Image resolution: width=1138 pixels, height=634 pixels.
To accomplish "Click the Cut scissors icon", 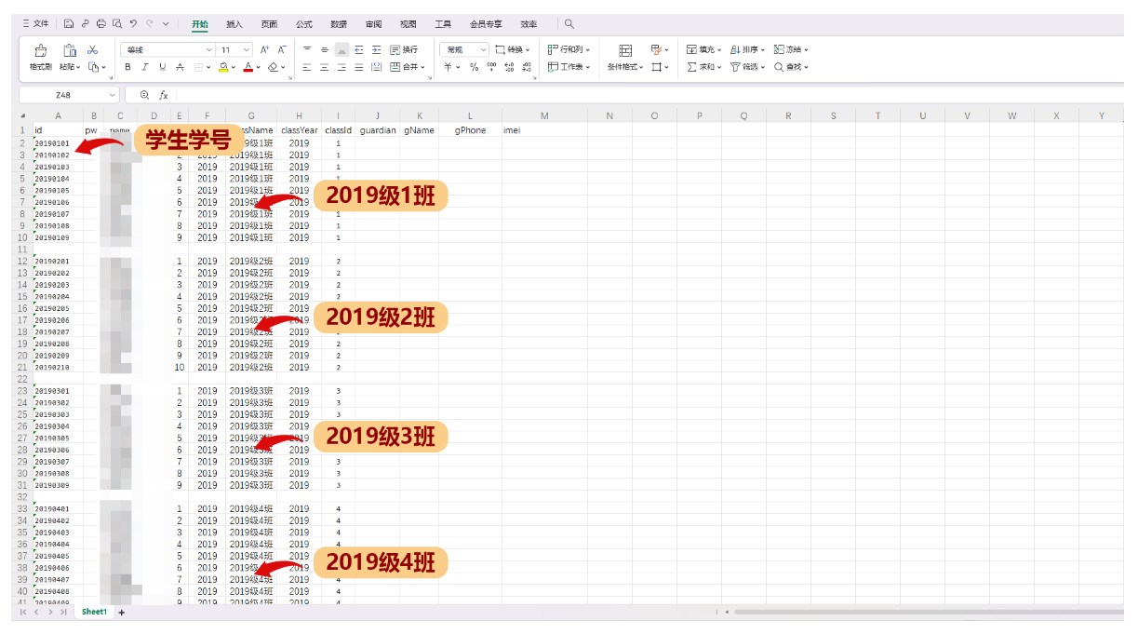I will (x=92, y=50).
